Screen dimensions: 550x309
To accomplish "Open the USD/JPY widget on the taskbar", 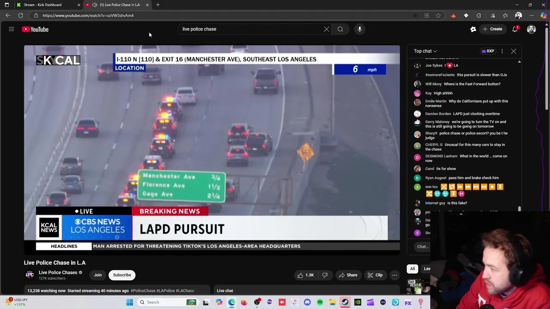I will coord(16,302).
